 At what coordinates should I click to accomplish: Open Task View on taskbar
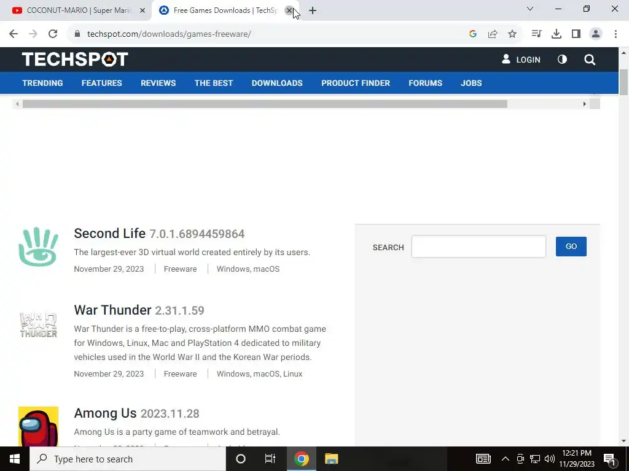tap(270, 459)
